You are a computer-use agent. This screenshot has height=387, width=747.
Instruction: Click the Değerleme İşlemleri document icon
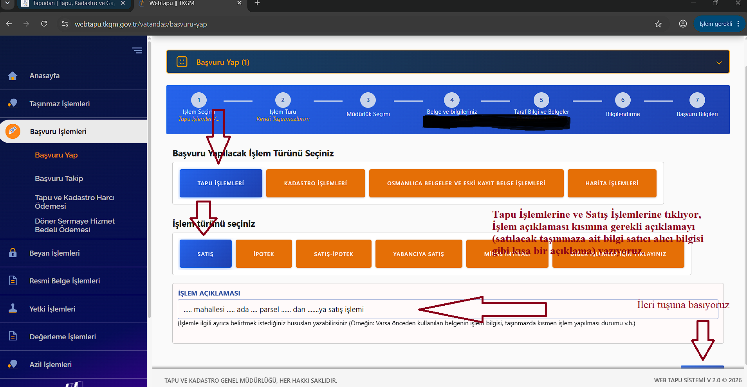point(13,336)
